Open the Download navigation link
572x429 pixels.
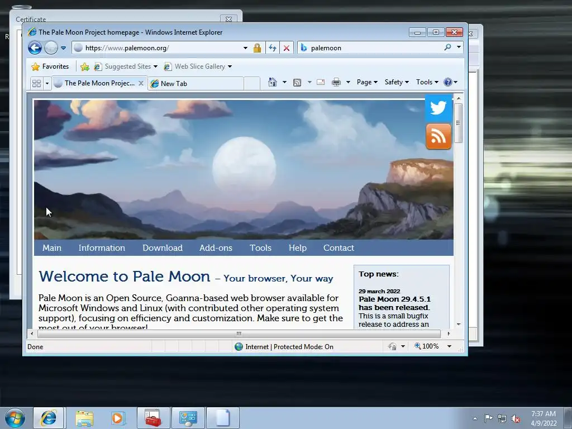pos(163,247)
